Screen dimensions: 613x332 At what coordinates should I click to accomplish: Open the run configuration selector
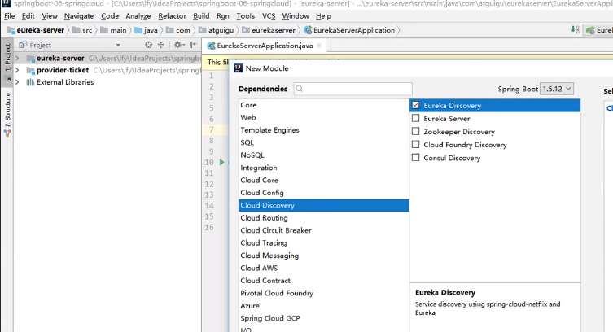tap(598, 30)
